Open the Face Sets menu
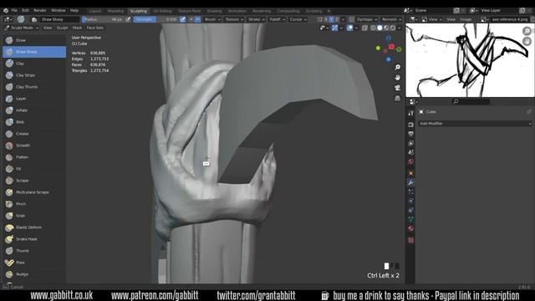535x301 pixels. 94,28
